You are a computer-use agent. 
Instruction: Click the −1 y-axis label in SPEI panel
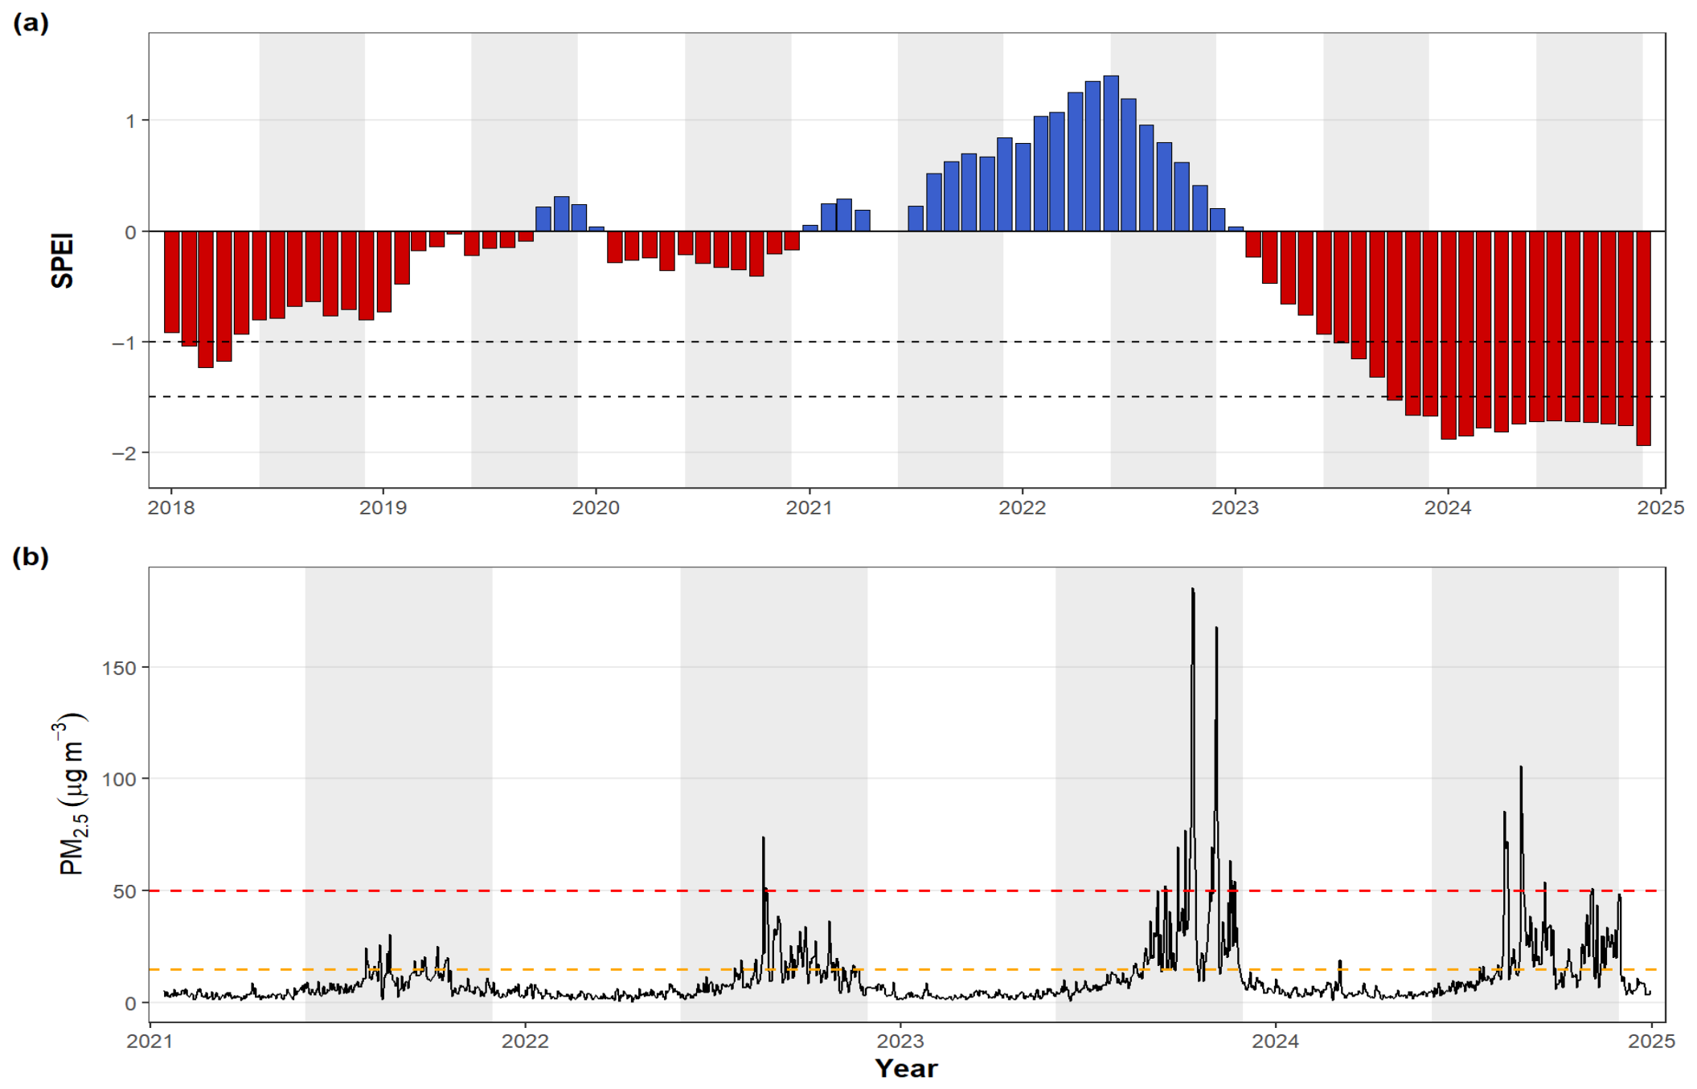[x=123, y=343]
